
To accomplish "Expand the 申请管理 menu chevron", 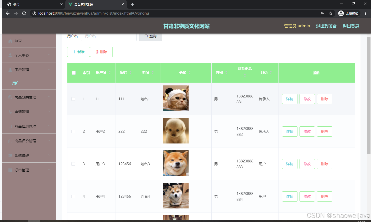I will coord(49,112).
